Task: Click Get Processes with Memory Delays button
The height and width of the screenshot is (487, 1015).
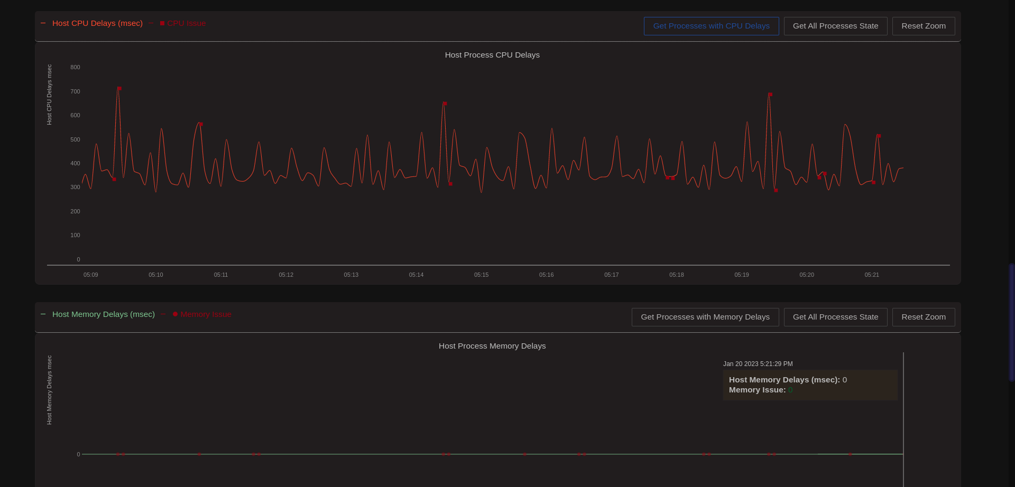Action: [x=705, y=317]
